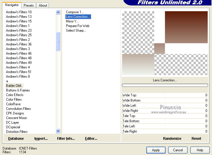Select the Distortion Filters category
Image resolution: width=212 pixels, height=155 pixels.
click(x=17, y=132)
